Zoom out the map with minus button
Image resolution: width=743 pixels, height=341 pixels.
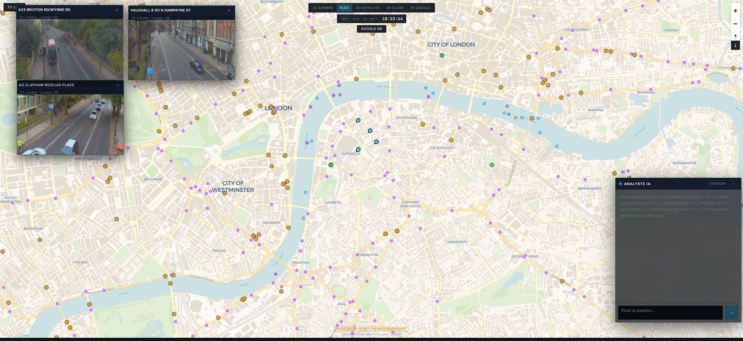tap(735, 24)
